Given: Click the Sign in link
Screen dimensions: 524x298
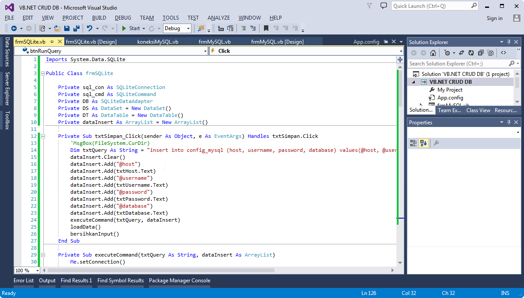Looking at the screenshot, I should pos(495,18).
